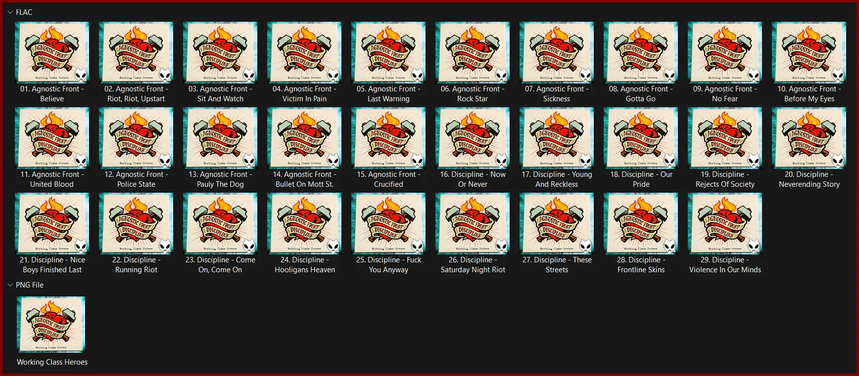The width and height of the screenshot is (859, 376).
Task: Select track 25 file thumbnail
Action: [388, 223]
